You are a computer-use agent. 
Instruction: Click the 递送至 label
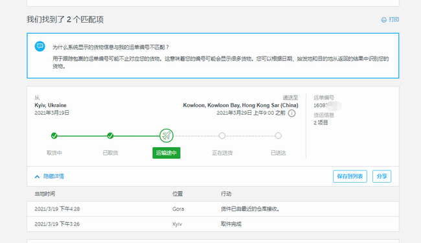coord(291,98)
